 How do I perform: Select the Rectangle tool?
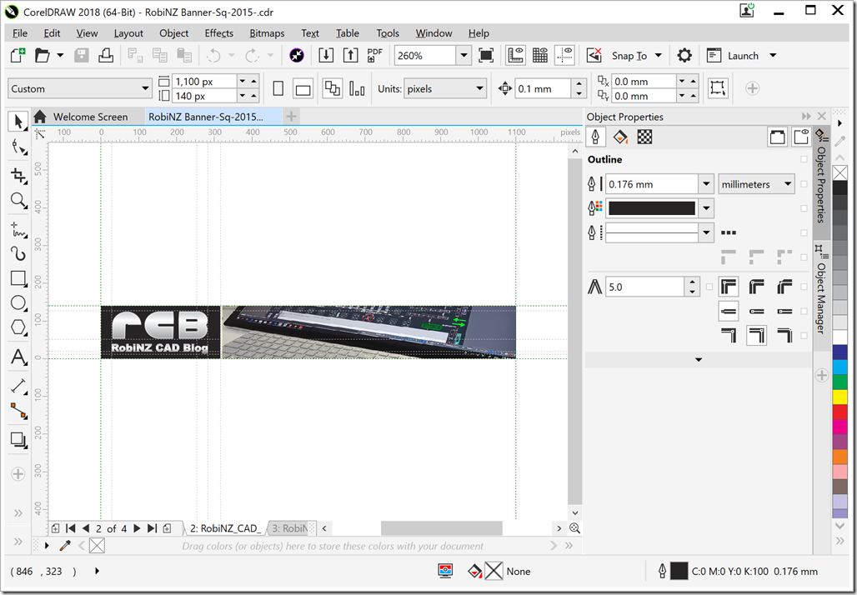pos(17,278)
